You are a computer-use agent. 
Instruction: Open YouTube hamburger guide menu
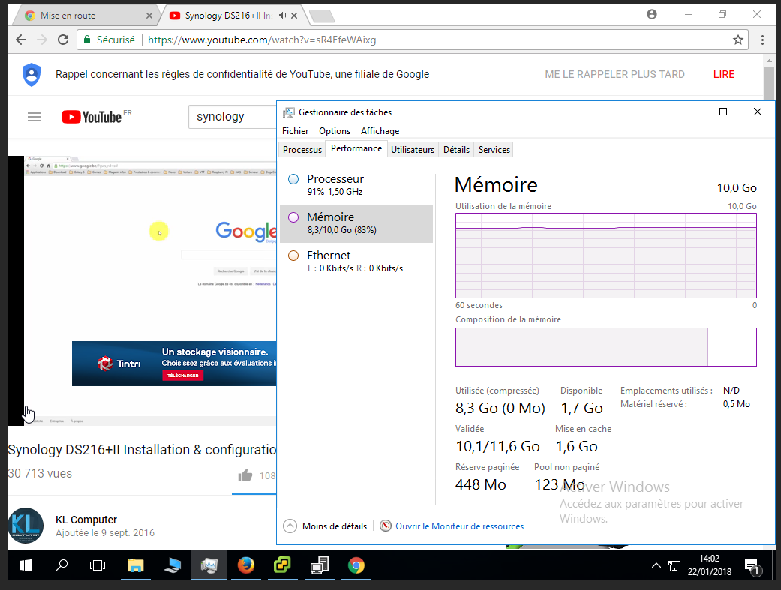click(x=35, y=117)
